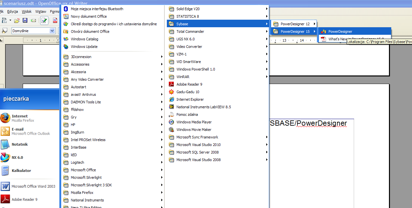Screen dimensions: 412x208
Task: Expand the Solid Edge V20 folder
Action: [x=218, y=9]
